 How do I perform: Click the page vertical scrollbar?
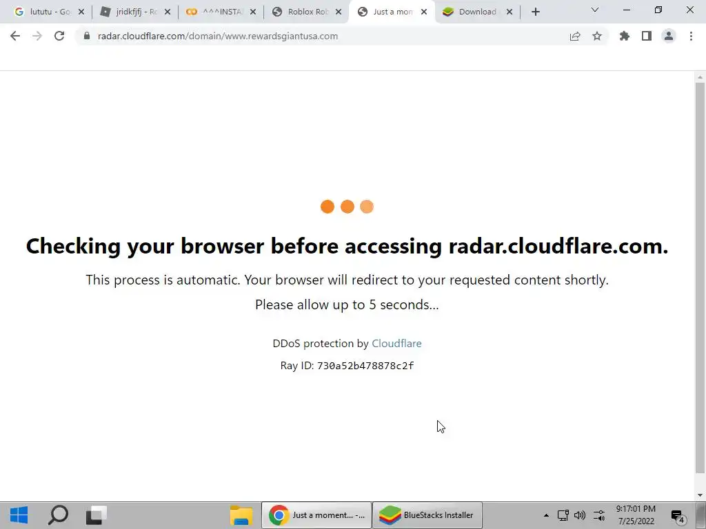click(x=700, y=278)
